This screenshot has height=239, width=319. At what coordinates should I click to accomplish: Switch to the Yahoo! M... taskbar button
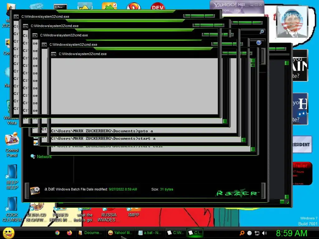121,233
